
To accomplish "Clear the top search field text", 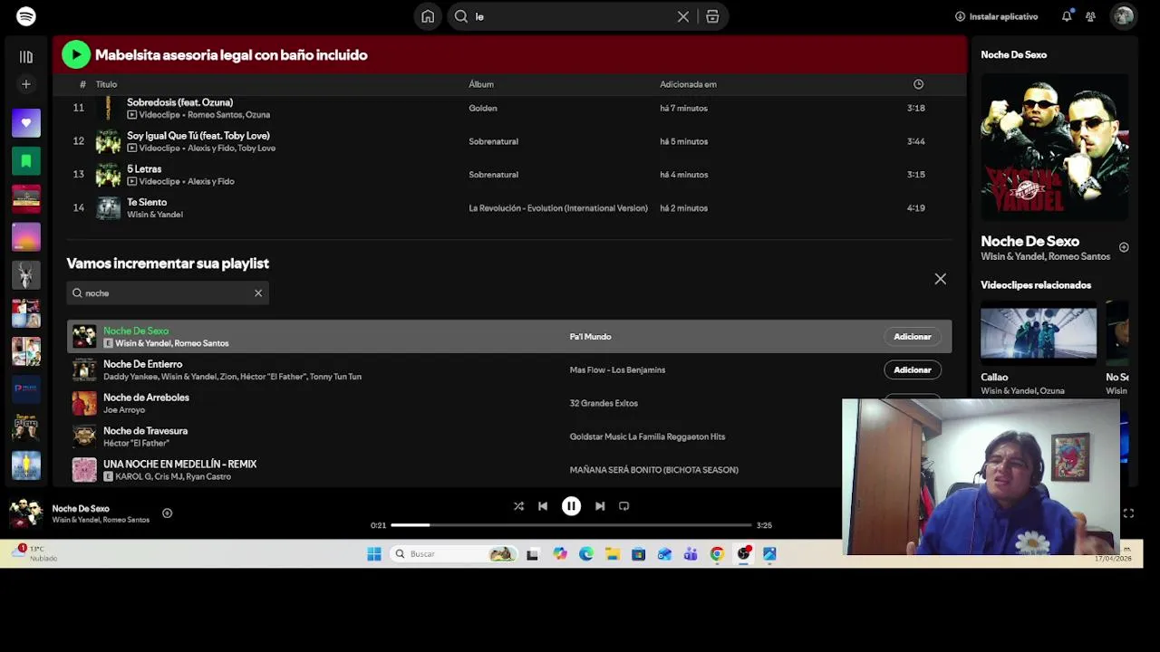I will 683,16.
